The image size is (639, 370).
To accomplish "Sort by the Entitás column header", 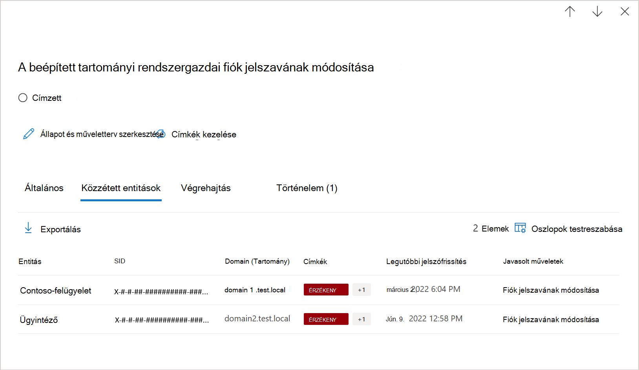I will click(x=30, y=261).
